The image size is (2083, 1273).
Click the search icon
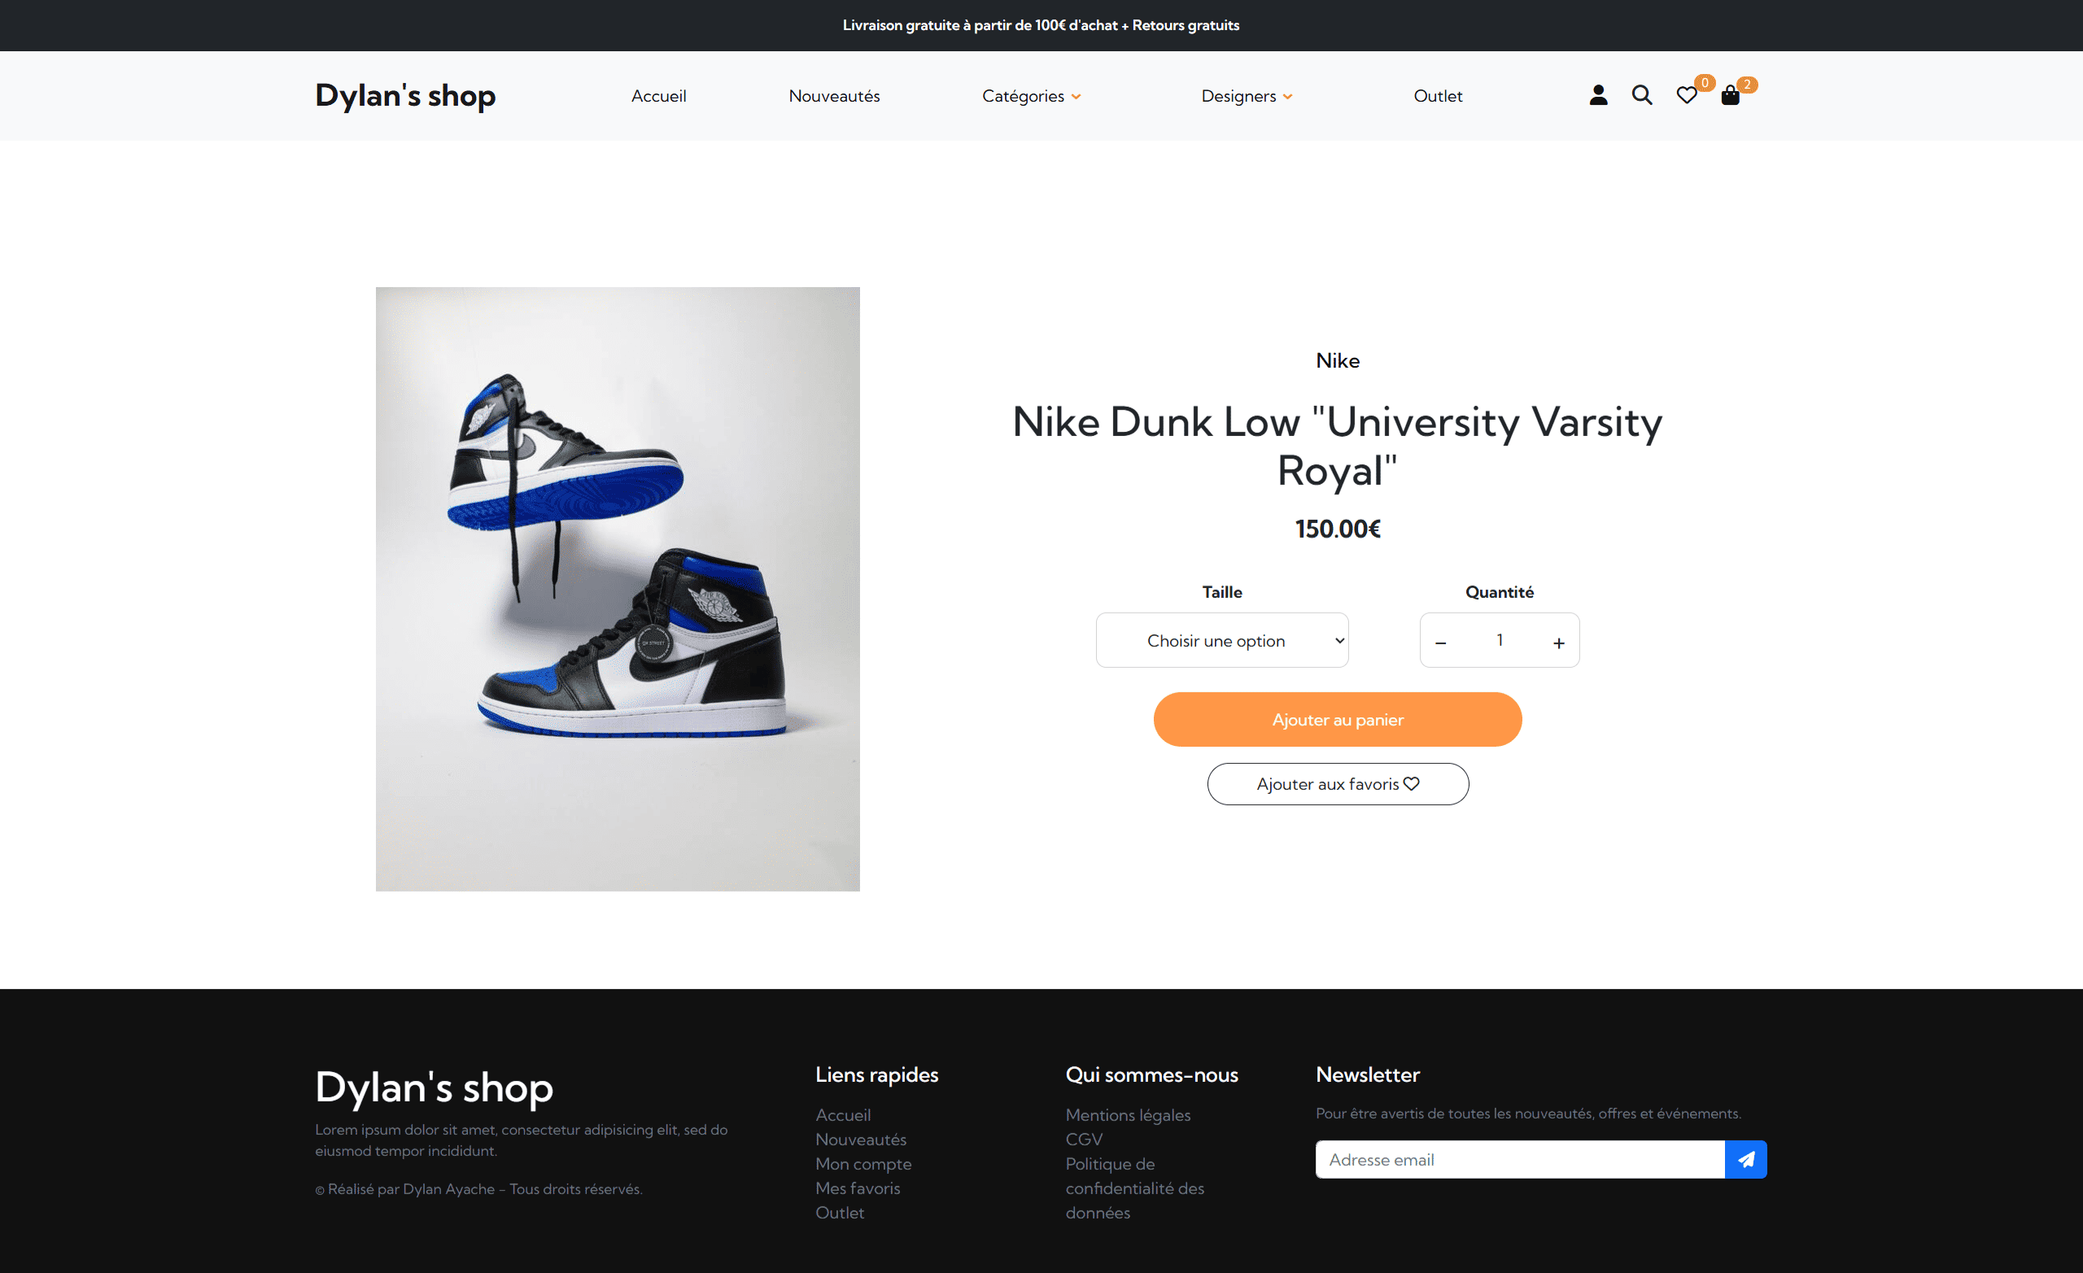(1641, 95)
